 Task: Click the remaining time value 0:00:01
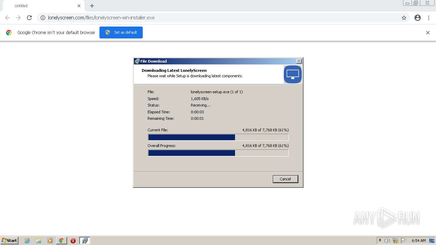197,118
